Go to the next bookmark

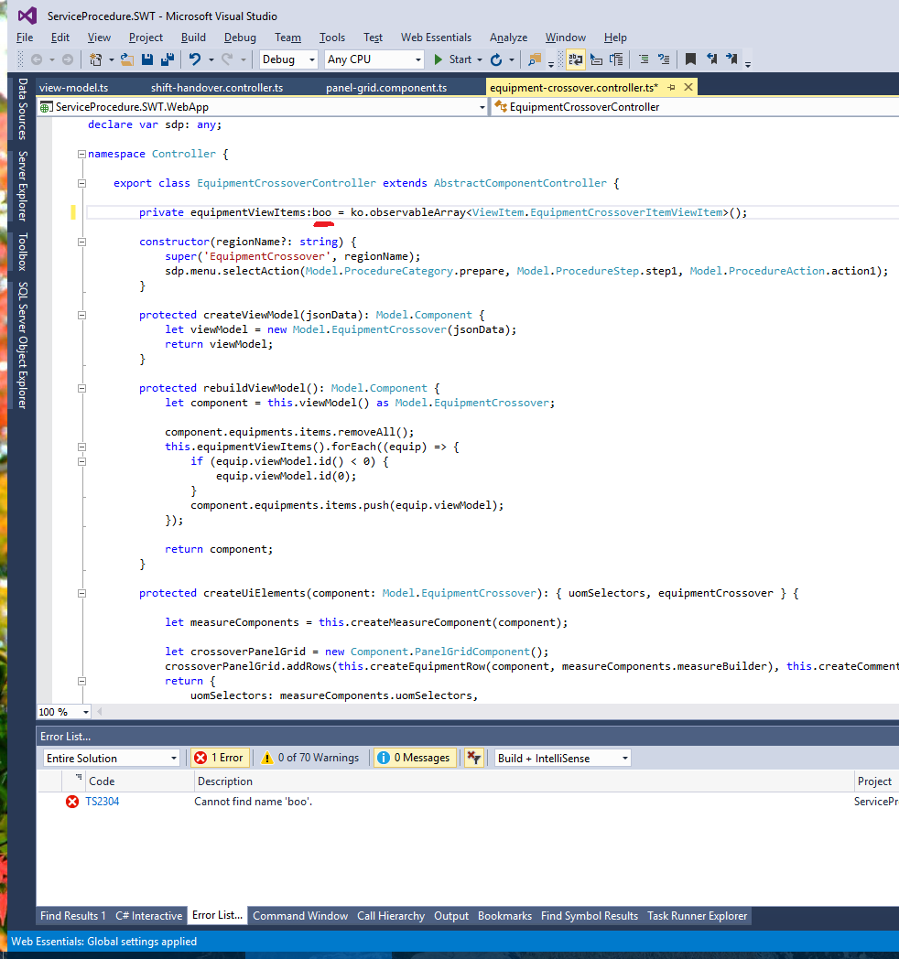(731, 59)
